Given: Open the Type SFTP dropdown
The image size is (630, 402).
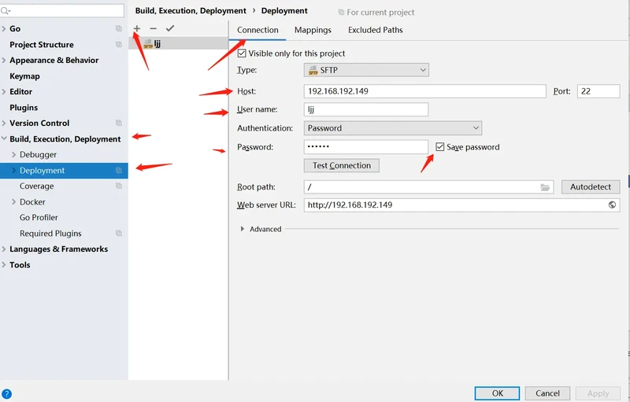Looking at the screenshot, I should click(x=366, y=70).
